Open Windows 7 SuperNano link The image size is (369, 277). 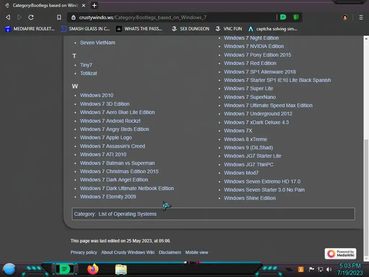250,97
